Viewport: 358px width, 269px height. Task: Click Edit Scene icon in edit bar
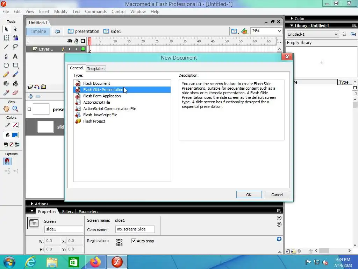(235, 31)
